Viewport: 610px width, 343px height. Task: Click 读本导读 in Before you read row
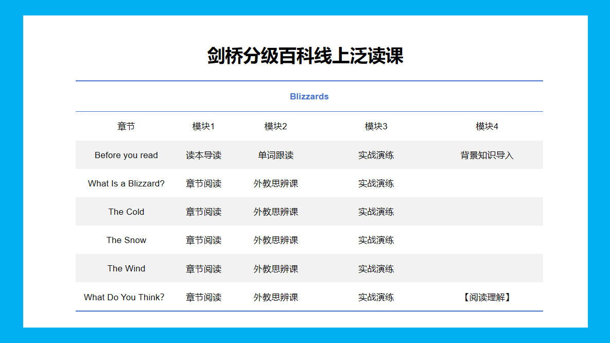pyautogui.click(x=204, y=155)
